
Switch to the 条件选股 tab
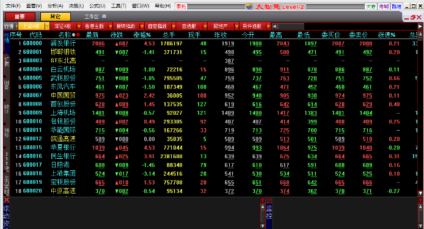click(x=252, y=26)
